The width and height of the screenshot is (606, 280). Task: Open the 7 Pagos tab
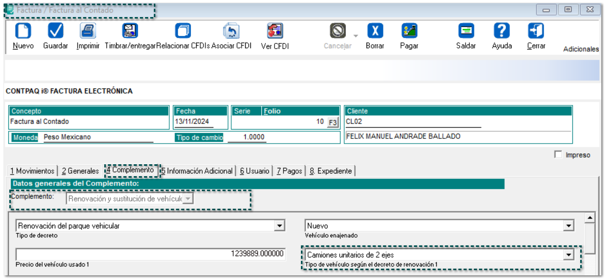pyautogui.click(x=289, y=171)
